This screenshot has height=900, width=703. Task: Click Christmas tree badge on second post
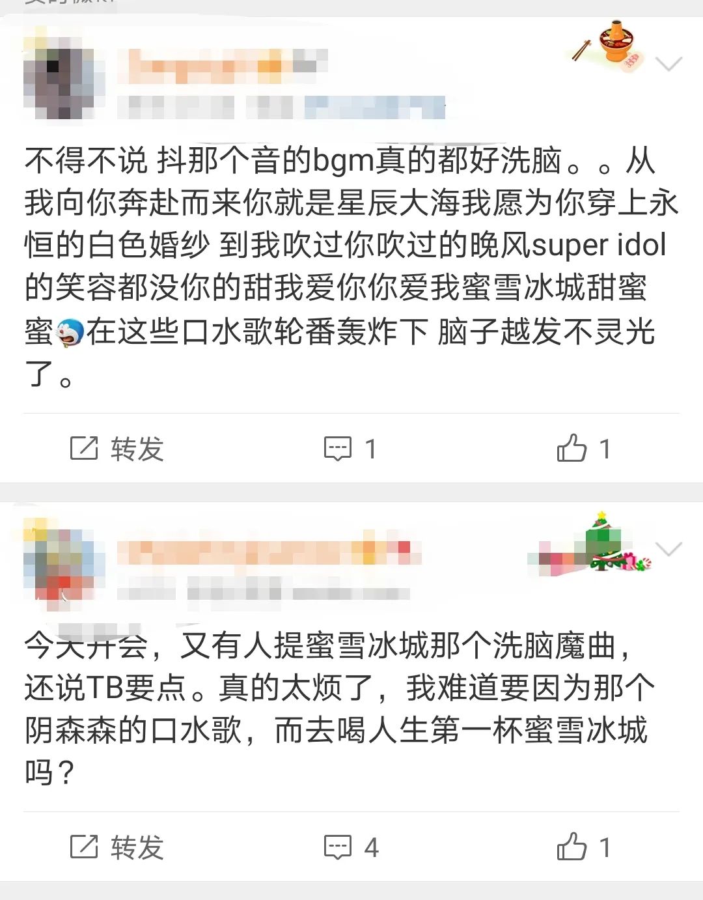coord(609,542)
